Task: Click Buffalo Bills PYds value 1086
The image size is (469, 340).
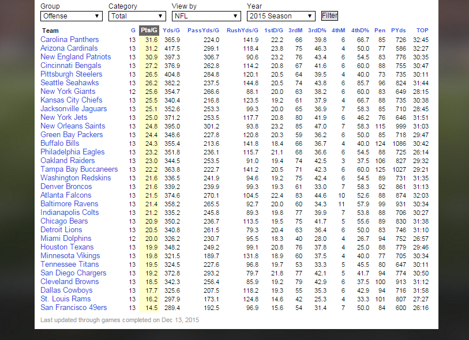Action: [399, 144]
